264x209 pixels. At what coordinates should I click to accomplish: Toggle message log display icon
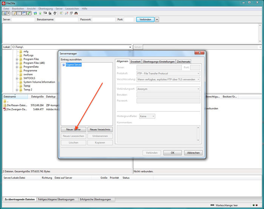(x=14, y=13)
